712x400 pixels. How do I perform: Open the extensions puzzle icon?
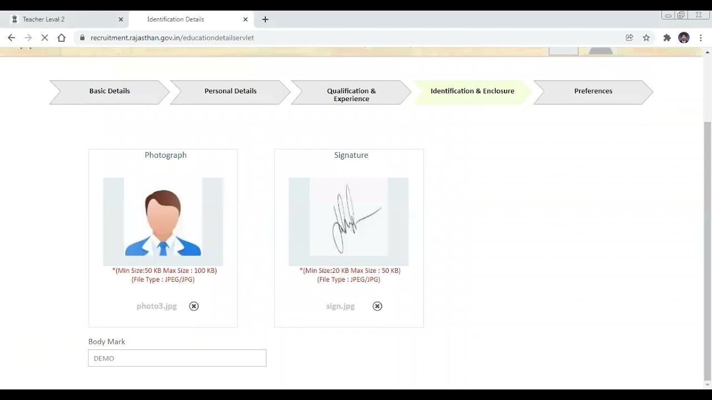pyautogui.click(x=667, y=38)
